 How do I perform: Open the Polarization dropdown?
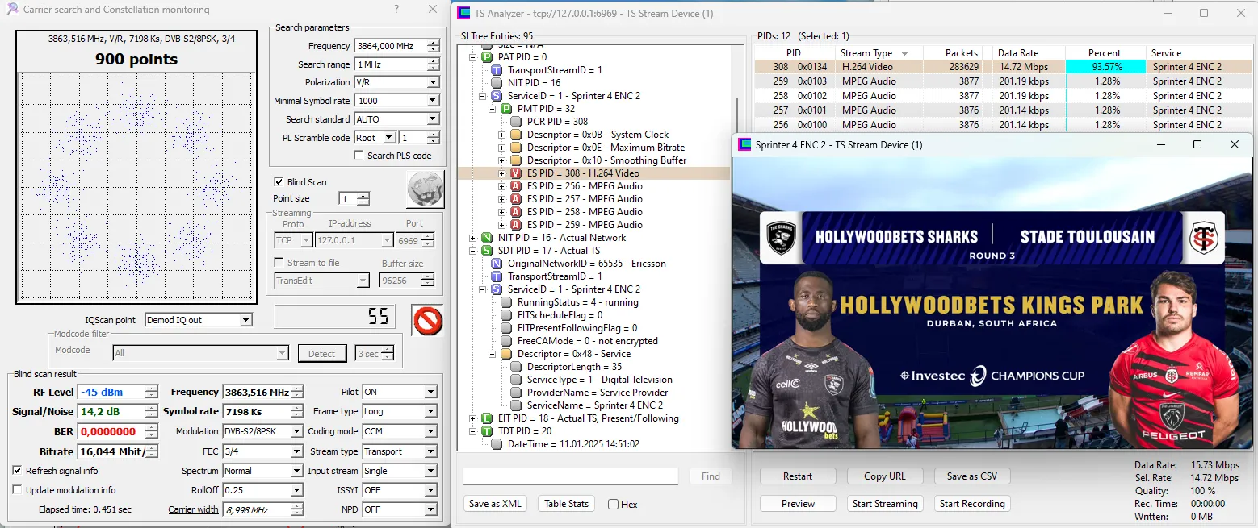click(x=433, y=82)
